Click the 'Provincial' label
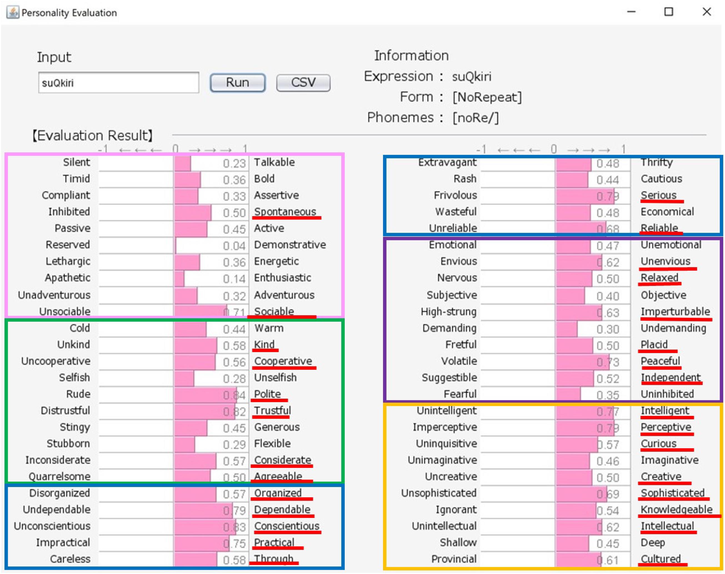 point(454,559)
